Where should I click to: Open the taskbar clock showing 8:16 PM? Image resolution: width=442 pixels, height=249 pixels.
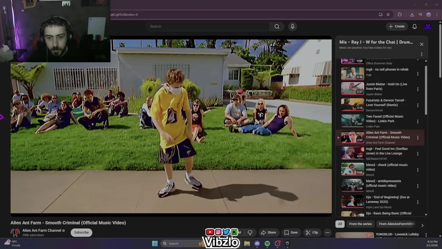[432, 243]
